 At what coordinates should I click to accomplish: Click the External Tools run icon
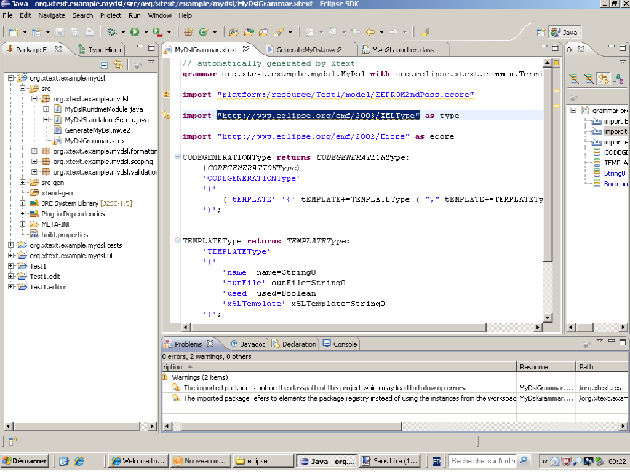(x=157, y=32)
